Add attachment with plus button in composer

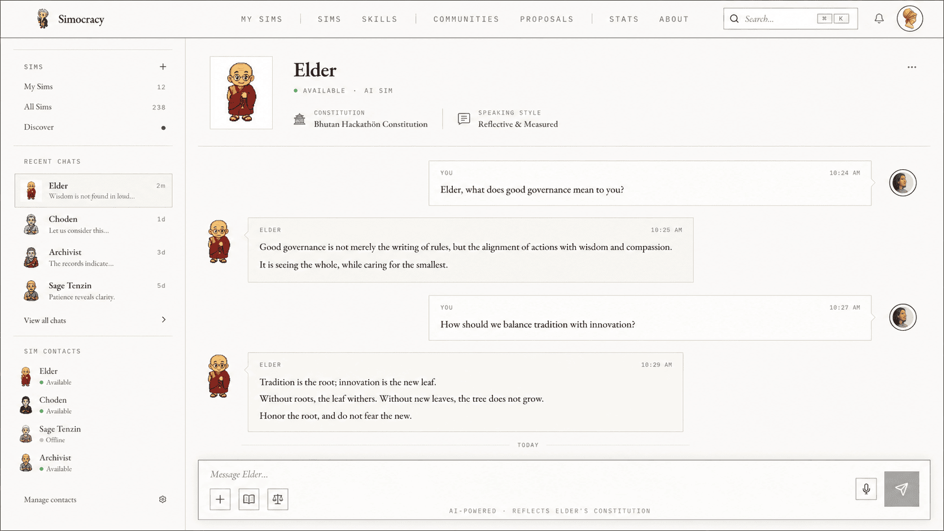coord(220,499)
